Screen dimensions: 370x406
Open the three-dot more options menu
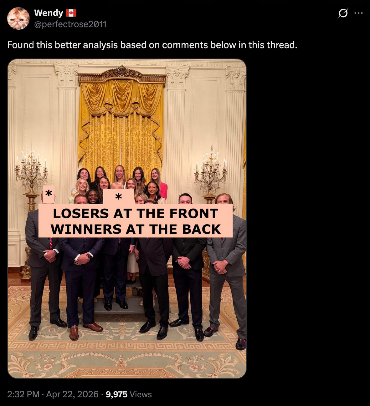[358, 13]
